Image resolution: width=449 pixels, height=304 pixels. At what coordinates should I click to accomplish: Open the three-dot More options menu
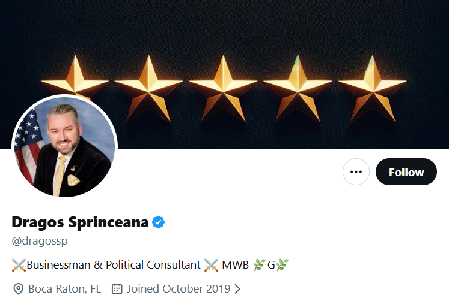click(x=356, y=172)
